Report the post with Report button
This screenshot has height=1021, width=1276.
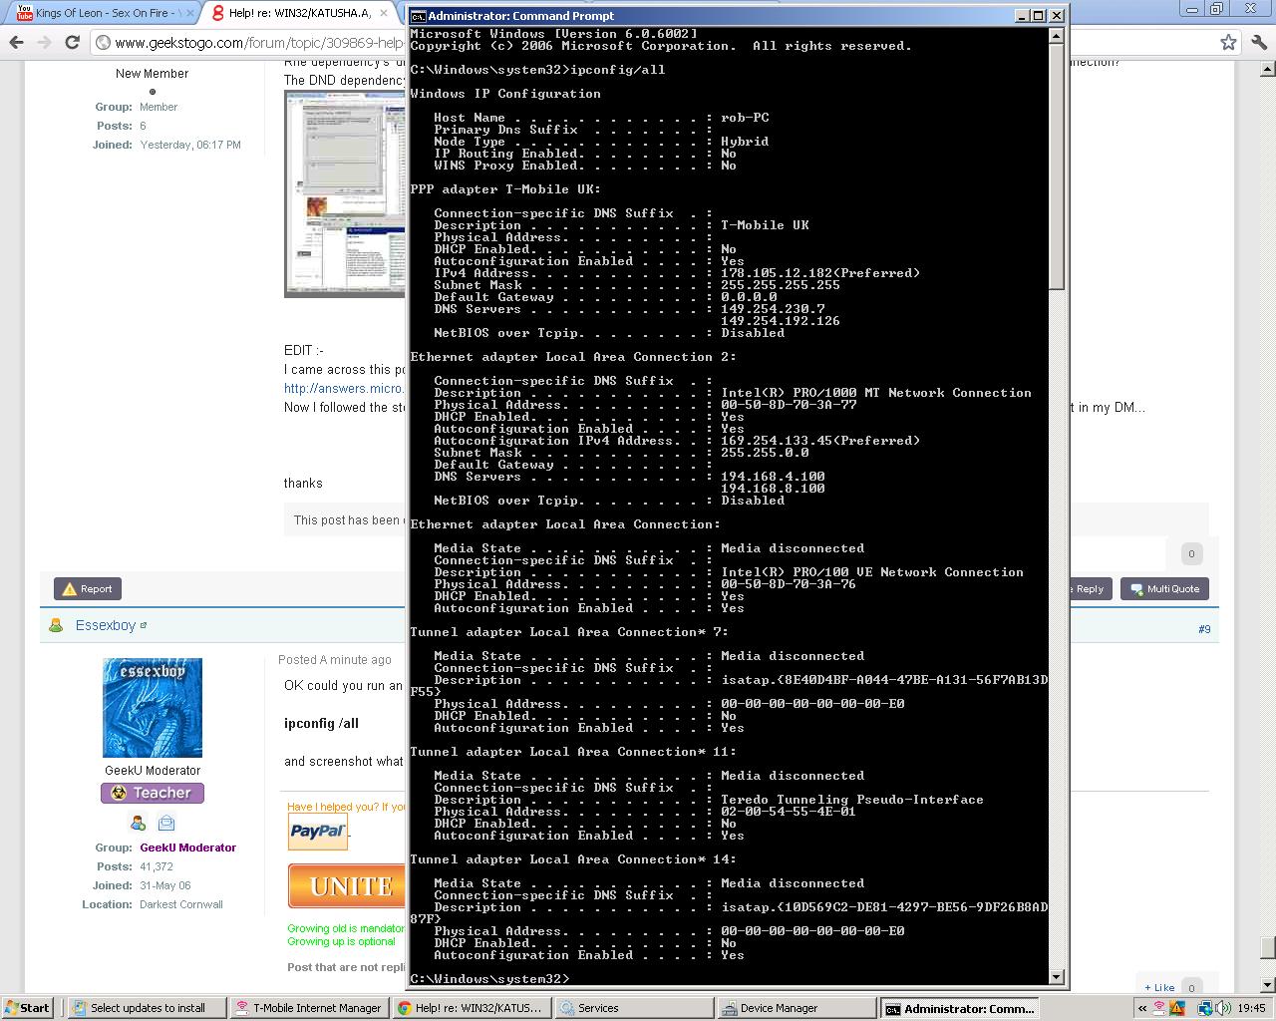pos(88,588)
